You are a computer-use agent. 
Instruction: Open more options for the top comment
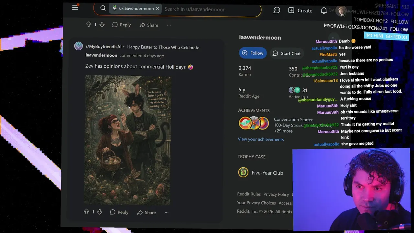(169, 25)
